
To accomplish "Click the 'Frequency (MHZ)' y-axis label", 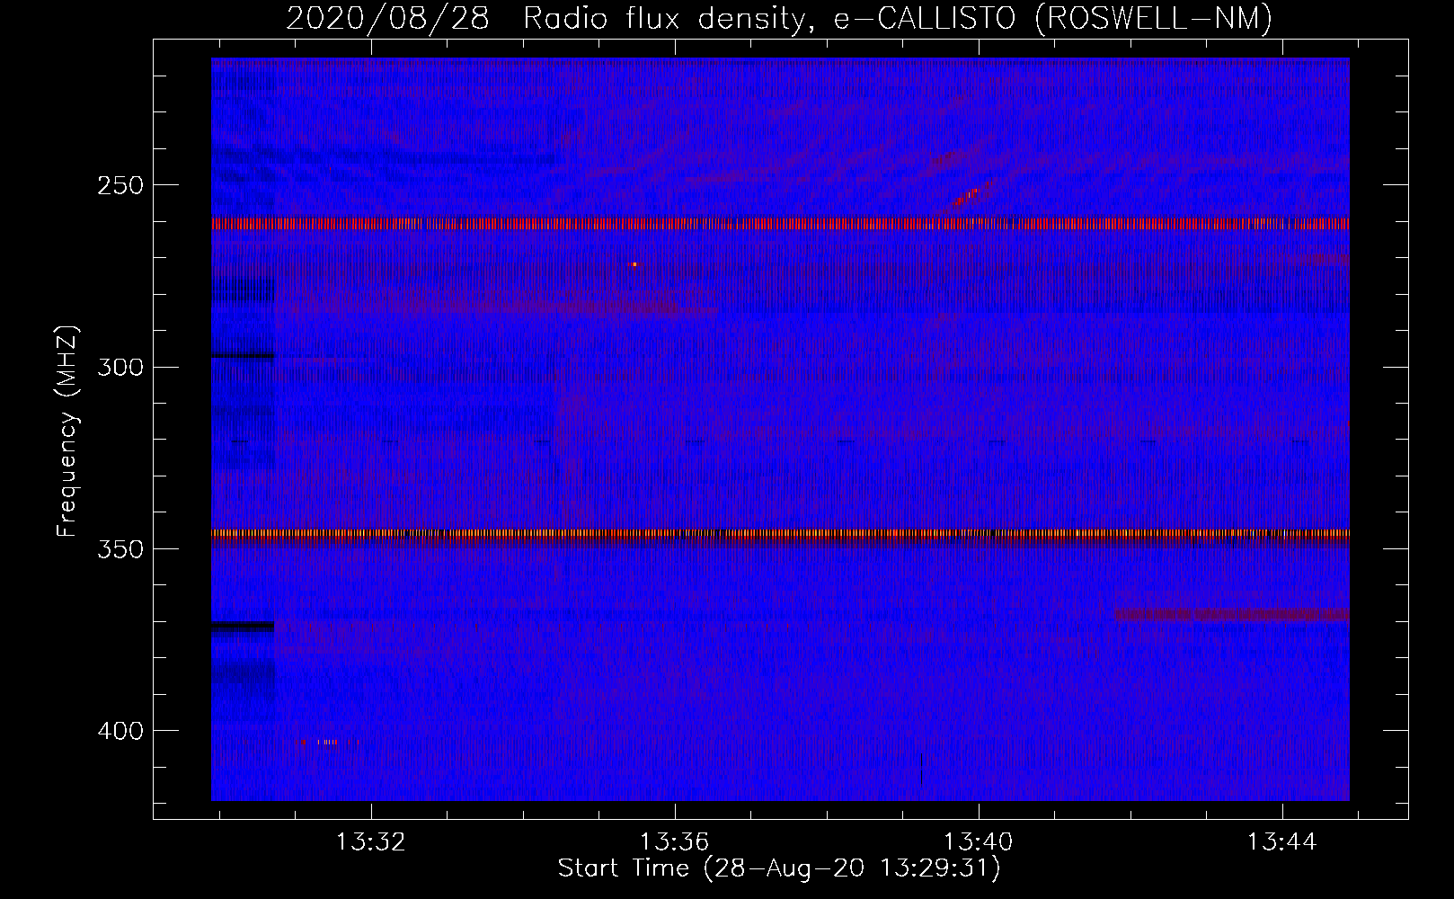I will 67,431.
